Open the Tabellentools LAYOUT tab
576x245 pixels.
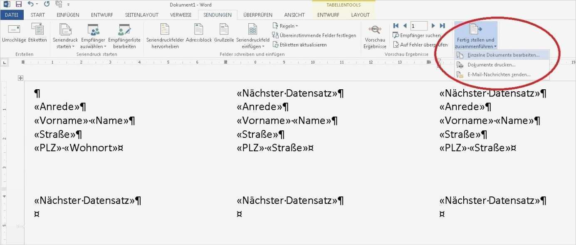coord(360,15)
